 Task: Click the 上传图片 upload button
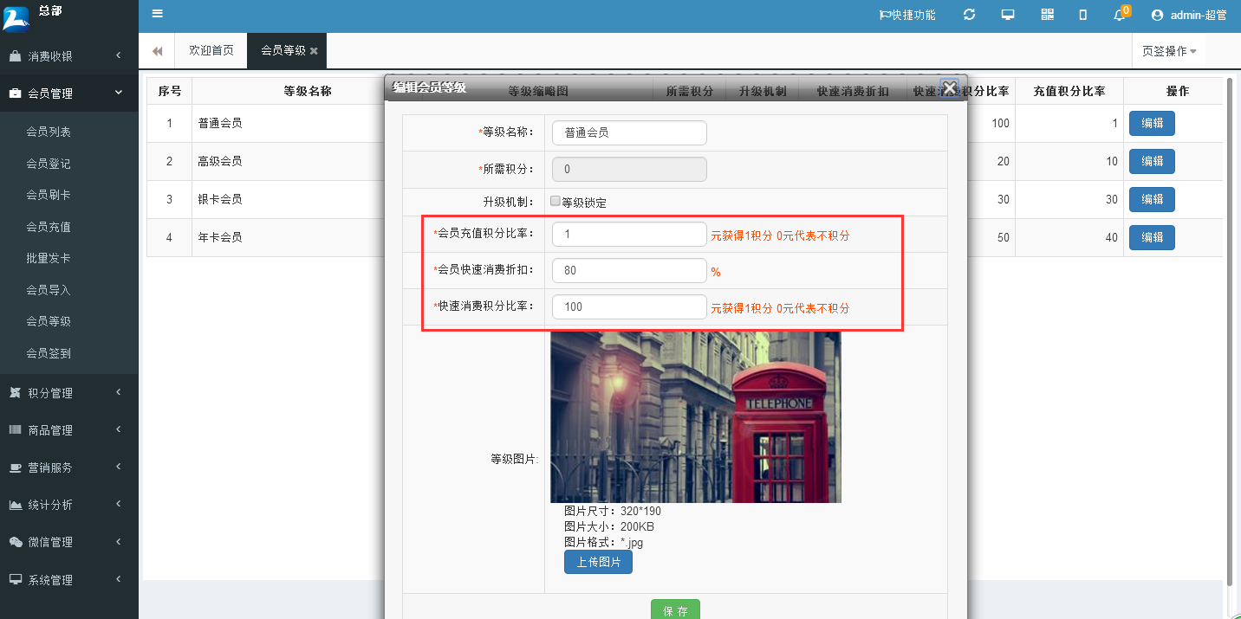598,562
